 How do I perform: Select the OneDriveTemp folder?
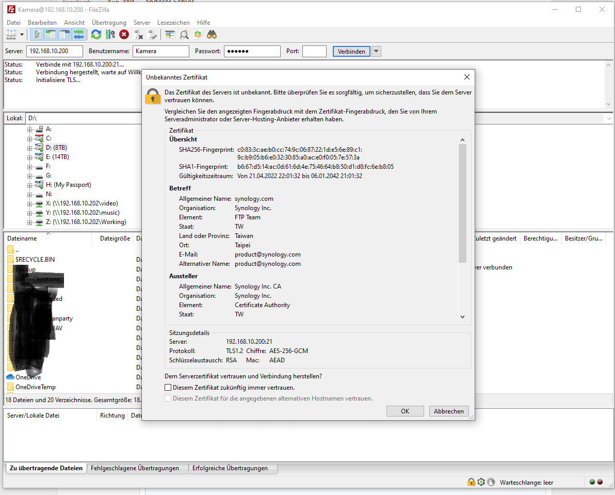tap(35, 387)
